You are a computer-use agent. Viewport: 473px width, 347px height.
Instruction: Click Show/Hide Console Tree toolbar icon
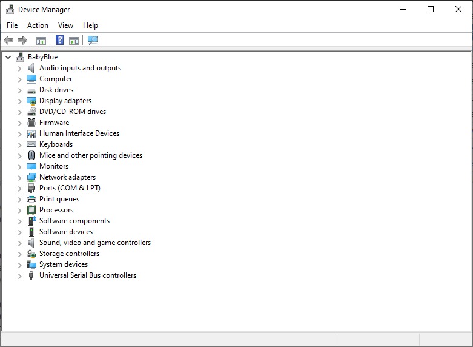click(x=41, y=41)
